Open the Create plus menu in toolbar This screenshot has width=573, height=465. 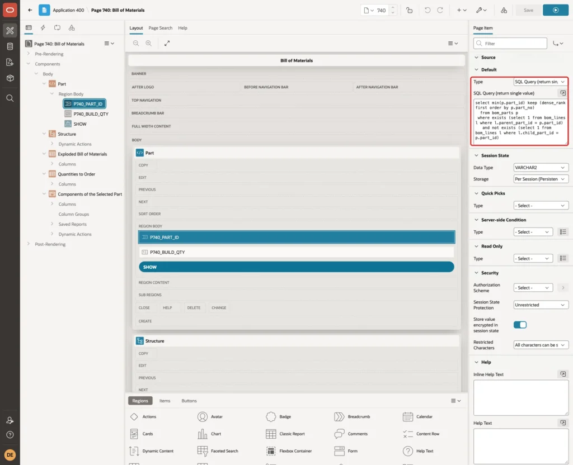coord(462,10)
